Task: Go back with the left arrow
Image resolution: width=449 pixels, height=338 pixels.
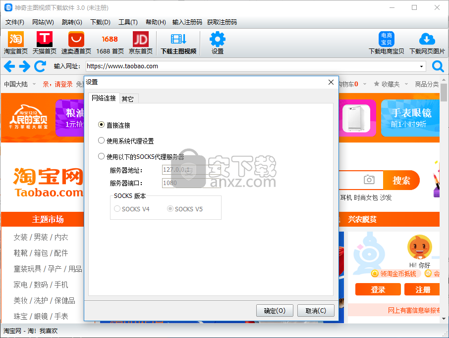Action: point(9,66)
